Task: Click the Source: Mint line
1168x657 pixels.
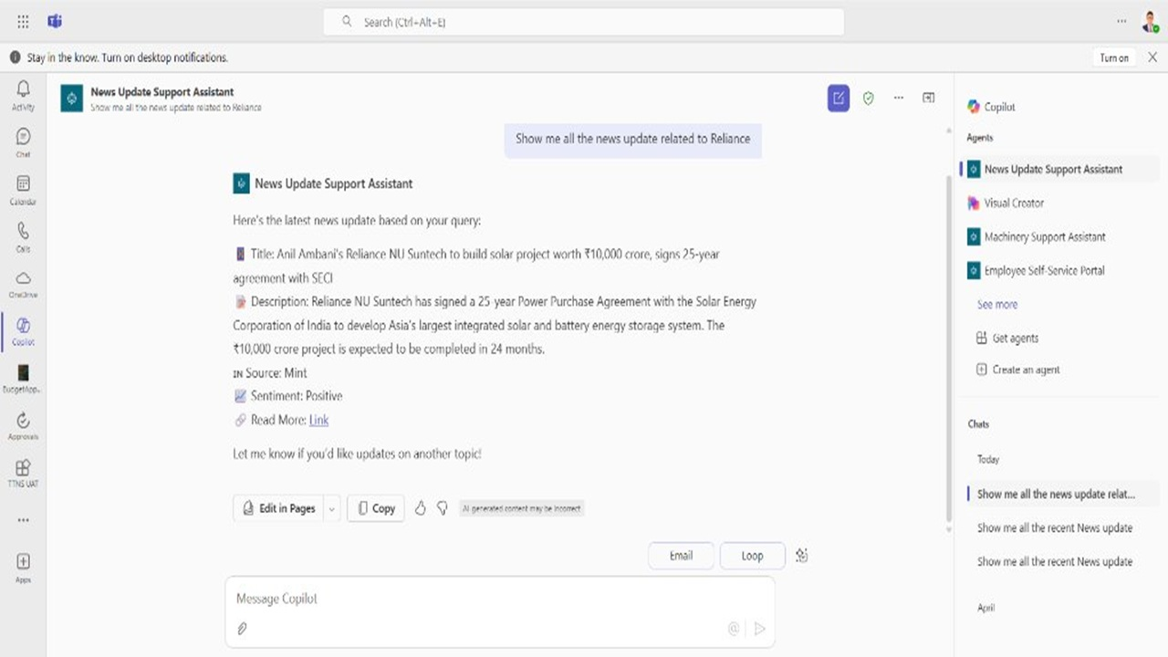Action: pos(270,372)
